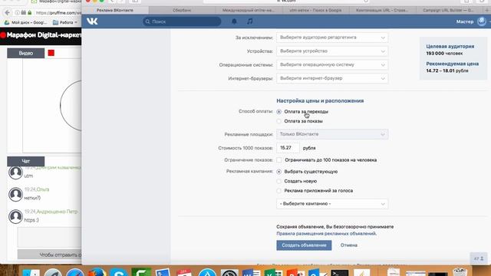Select Оплата за показы payment option
Viewport: 491px width, 276px height.
tap(278, 121)
